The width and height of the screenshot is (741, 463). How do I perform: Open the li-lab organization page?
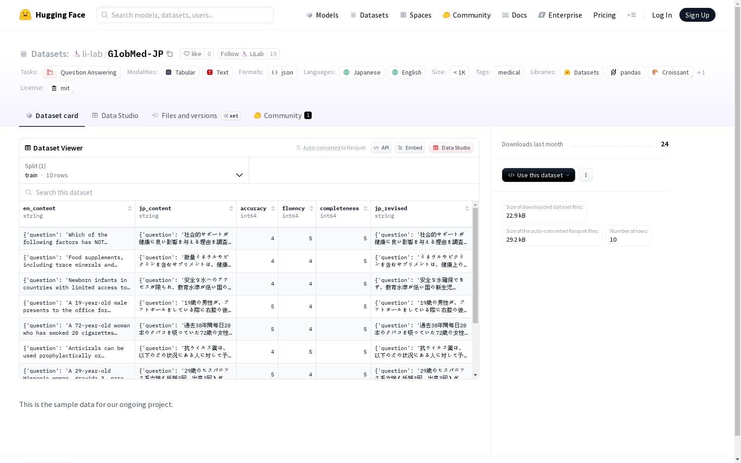(x=92, y=54)
